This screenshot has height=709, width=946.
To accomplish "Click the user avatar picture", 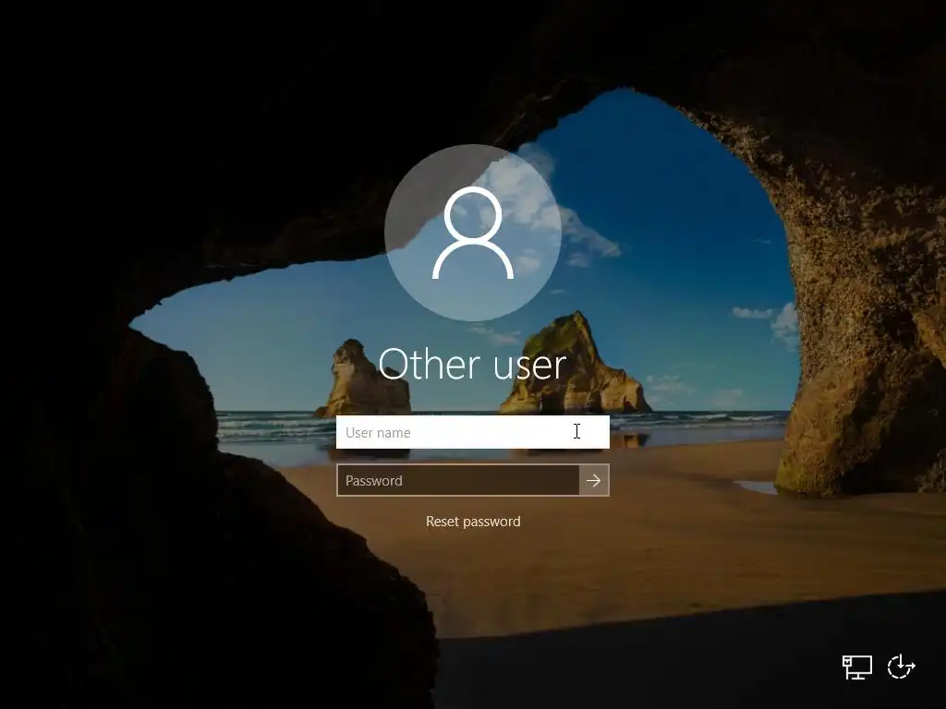I will [x=473, y=233].
